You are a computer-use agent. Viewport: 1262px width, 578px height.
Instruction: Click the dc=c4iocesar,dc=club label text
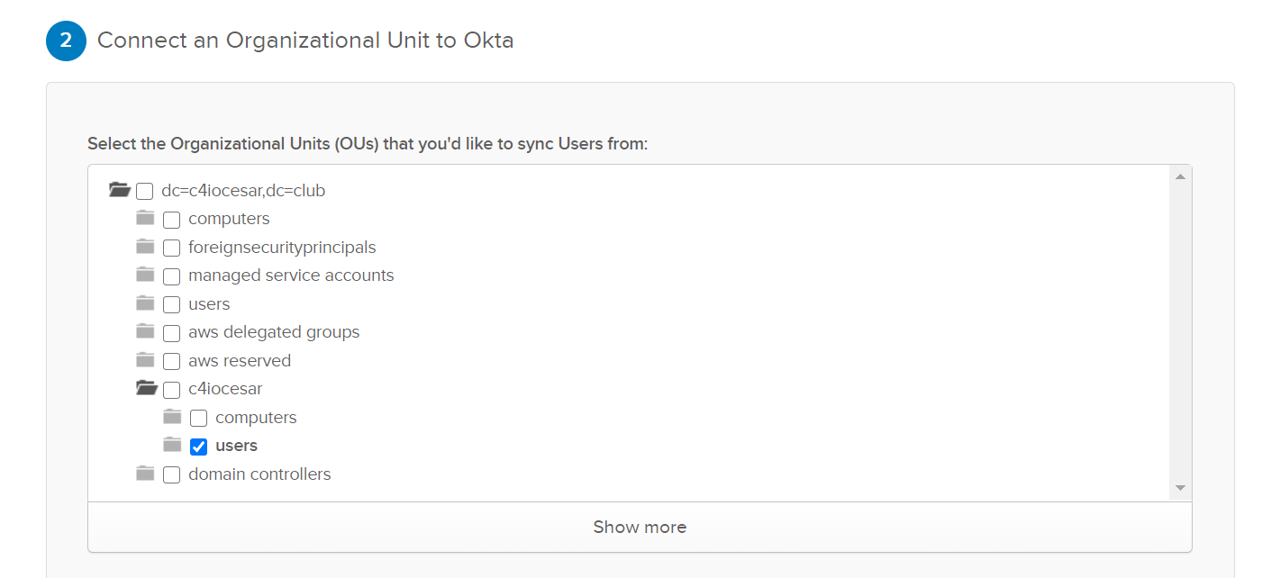[243, 191]
